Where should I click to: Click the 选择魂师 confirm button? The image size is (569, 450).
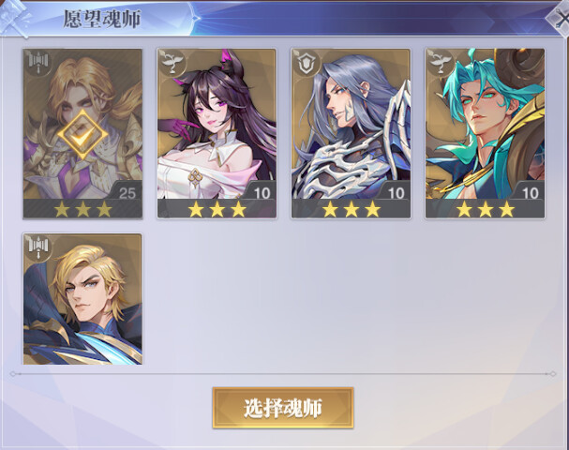(x=283, y=408)
